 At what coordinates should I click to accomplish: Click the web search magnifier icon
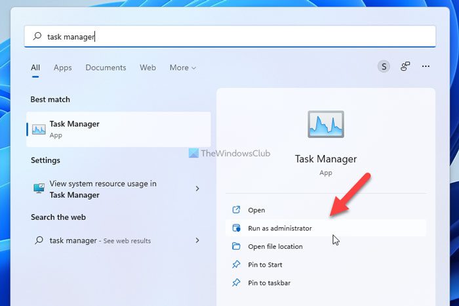(x=39, y=240)
